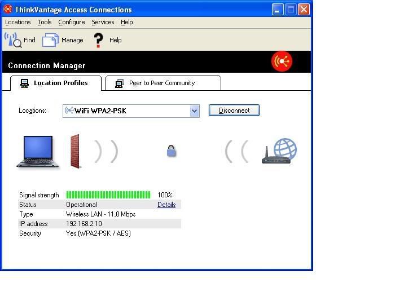Open the Locations menu
This screenshot has height=296, width=395.
17,22
